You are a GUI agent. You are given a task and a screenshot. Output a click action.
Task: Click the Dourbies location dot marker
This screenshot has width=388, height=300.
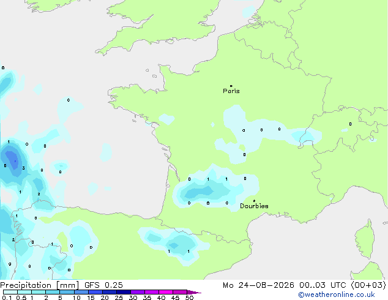pos(254,201)
